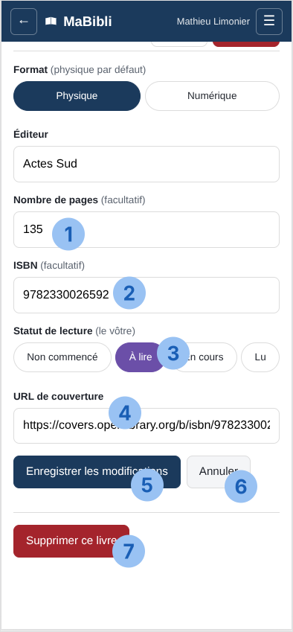Click the MaBibli book logo icon

(51, 22)
